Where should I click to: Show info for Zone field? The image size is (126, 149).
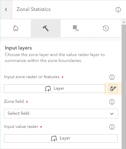click(x=112, y=102)
